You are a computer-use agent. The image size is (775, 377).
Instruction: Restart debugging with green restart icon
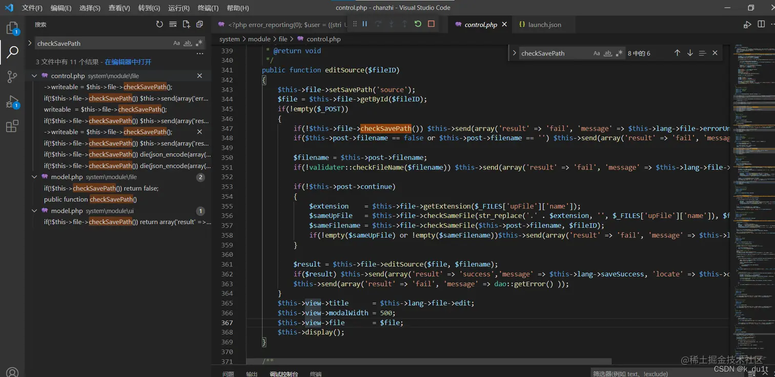pos(418,24)
